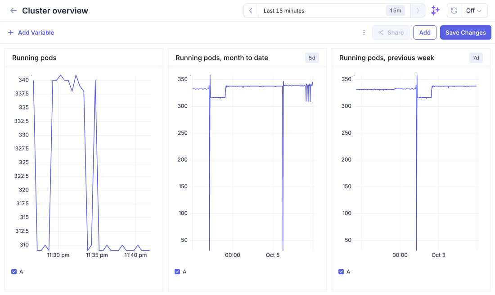The image size is (495, 295).
Task: Click the Add button
Action: pyautogui.click(x=425, y=32)
